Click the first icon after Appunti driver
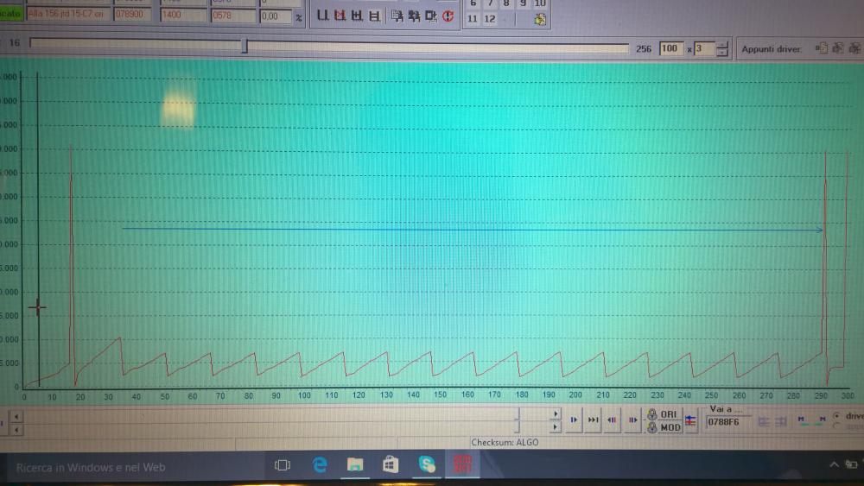The image size is (864, 486). [x=821, y=48]
